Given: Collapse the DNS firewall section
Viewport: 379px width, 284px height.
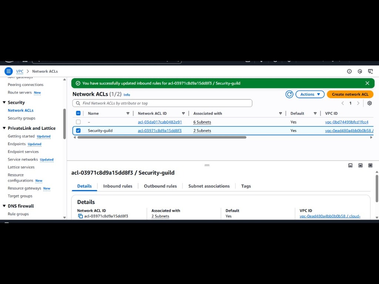Looking at the screenshot, I should 4,206.
